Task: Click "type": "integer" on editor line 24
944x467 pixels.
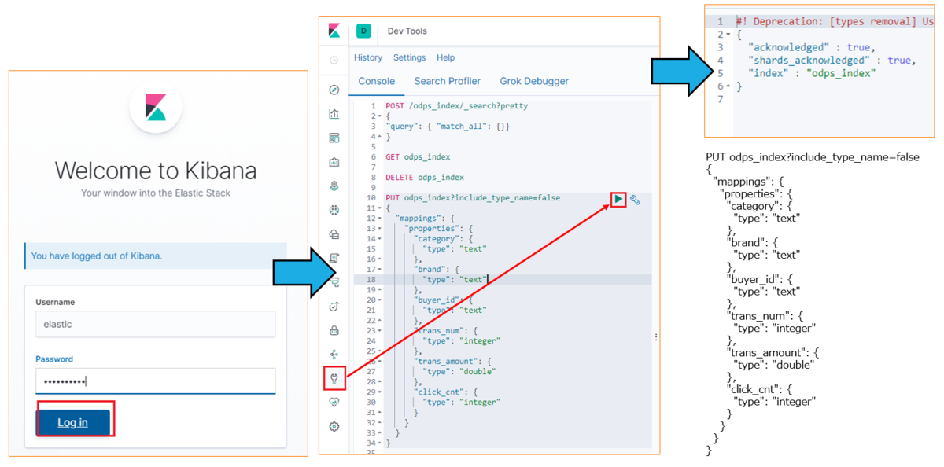Action: (462, 341)
